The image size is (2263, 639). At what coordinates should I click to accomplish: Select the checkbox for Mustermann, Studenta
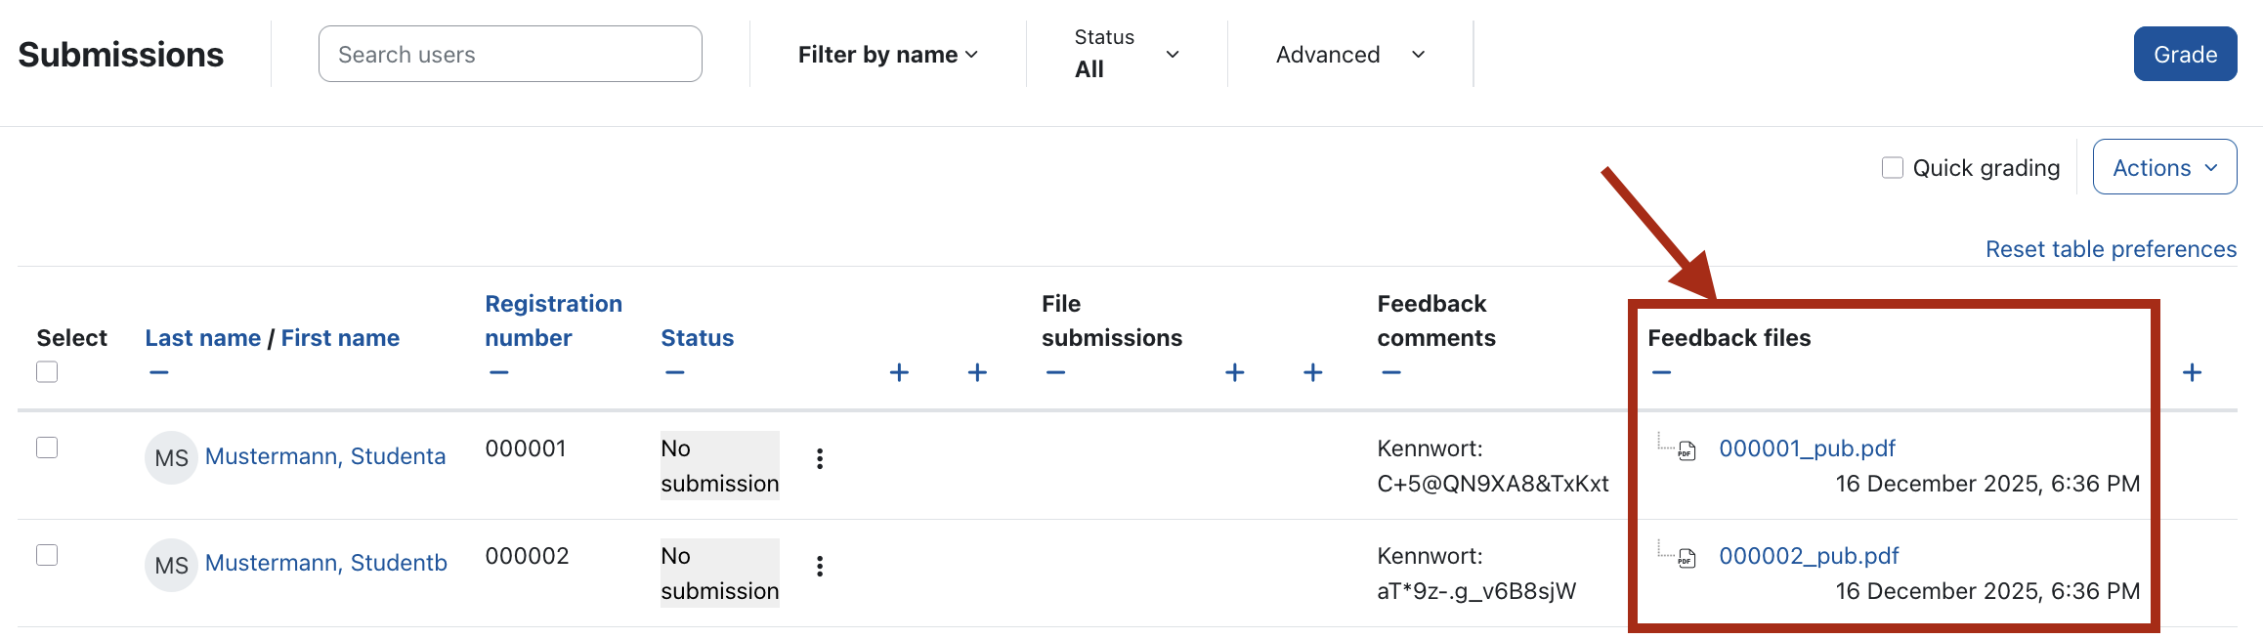pos(47,447)
